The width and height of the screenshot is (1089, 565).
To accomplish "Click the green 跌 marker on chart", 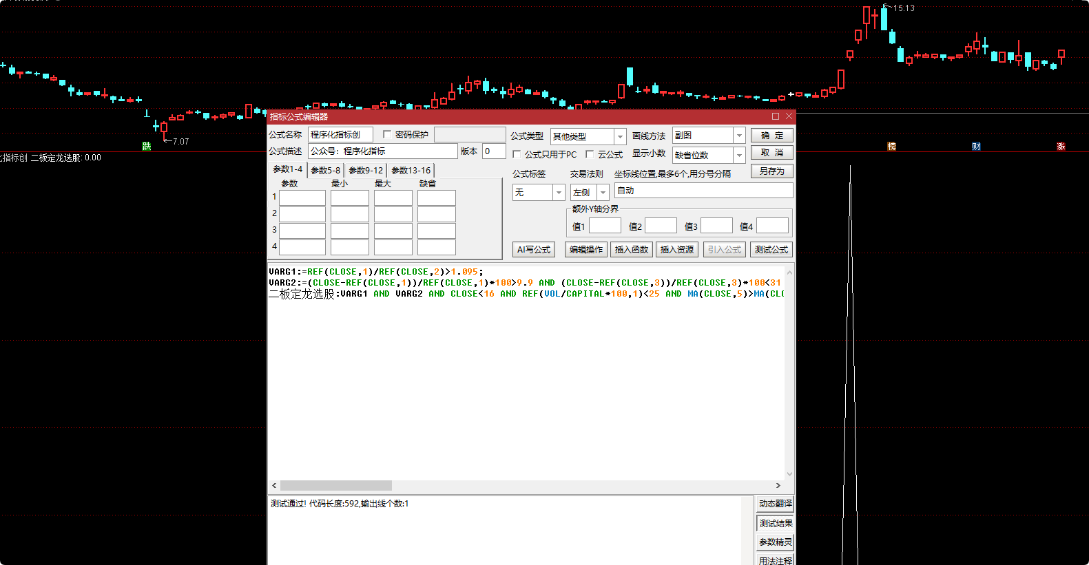I will (146, 146).
